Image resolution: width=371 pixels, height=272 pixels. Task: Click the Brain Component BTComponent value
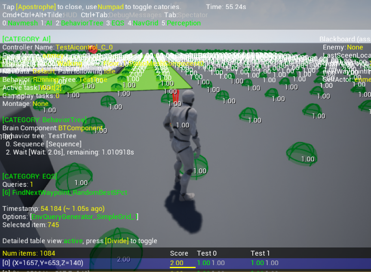tap(80, 128)
